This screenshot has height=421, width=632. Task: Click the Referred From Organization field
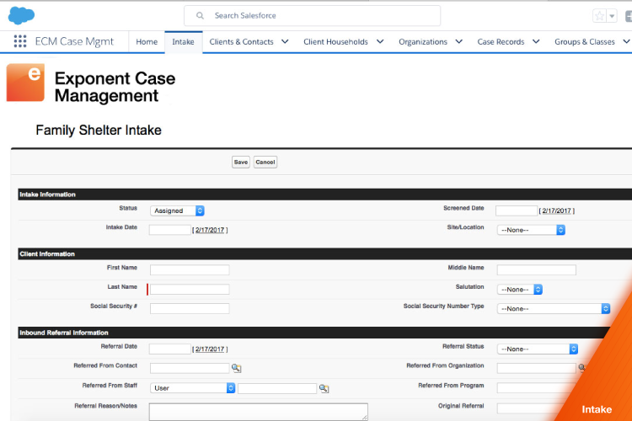(537, 368)
